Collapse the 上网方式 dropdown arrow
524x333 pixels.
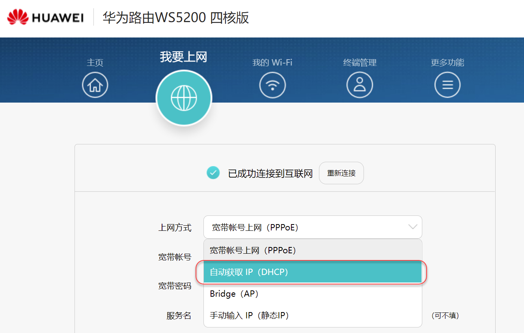[413, 227]
